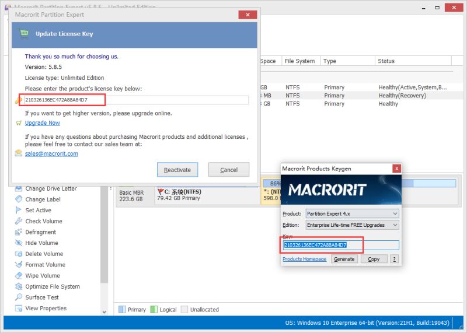Click Cancel in Update License dialog
This screenshot has height=333, width=467.
pyautogui.click(x=229, y=170)
